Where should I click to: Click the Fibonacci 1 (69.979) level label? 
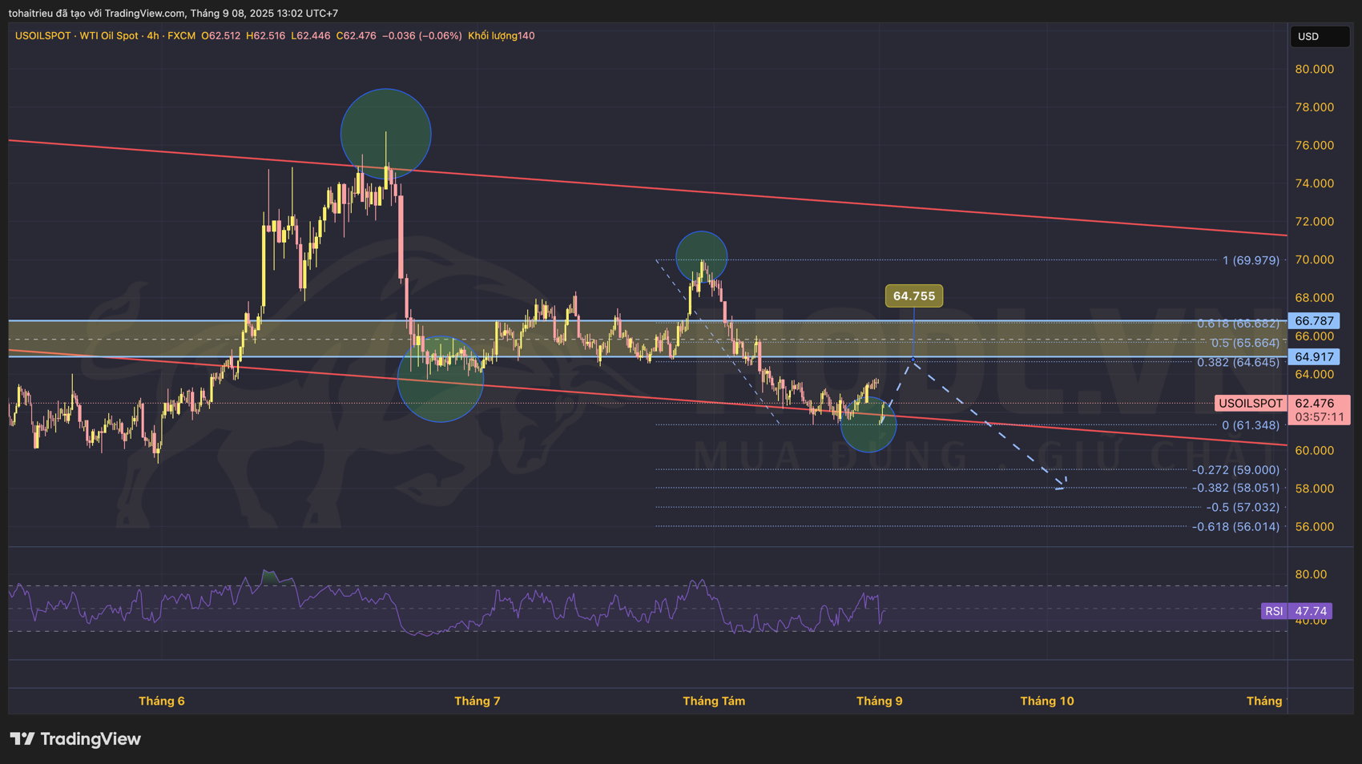[x=1250, y=260]
